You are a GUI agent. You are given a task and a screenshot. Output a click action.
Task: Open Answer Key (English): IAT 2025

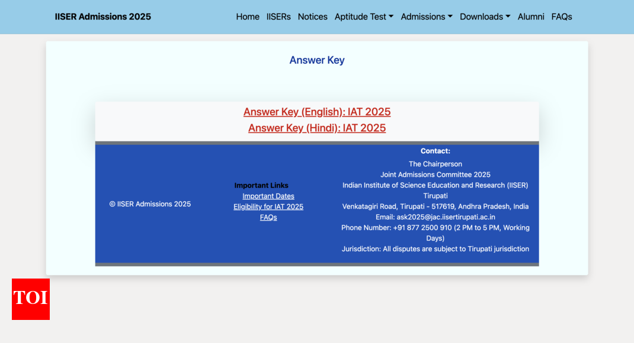[317, 112]
